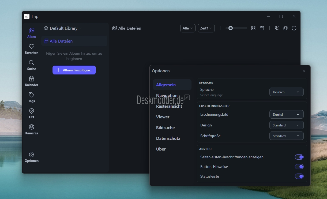Toggle the Statusleiste switch
This screenshot has height=199, width=327.
pos(299,176)
